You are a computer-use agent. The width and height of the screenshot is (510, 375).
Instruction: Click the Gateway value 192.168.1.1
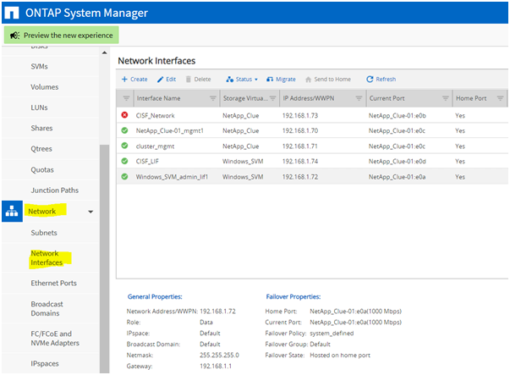point(216,366)
